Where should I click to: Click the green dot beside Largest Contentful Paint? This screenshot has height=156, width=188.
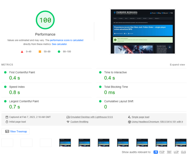click(5, 101)
